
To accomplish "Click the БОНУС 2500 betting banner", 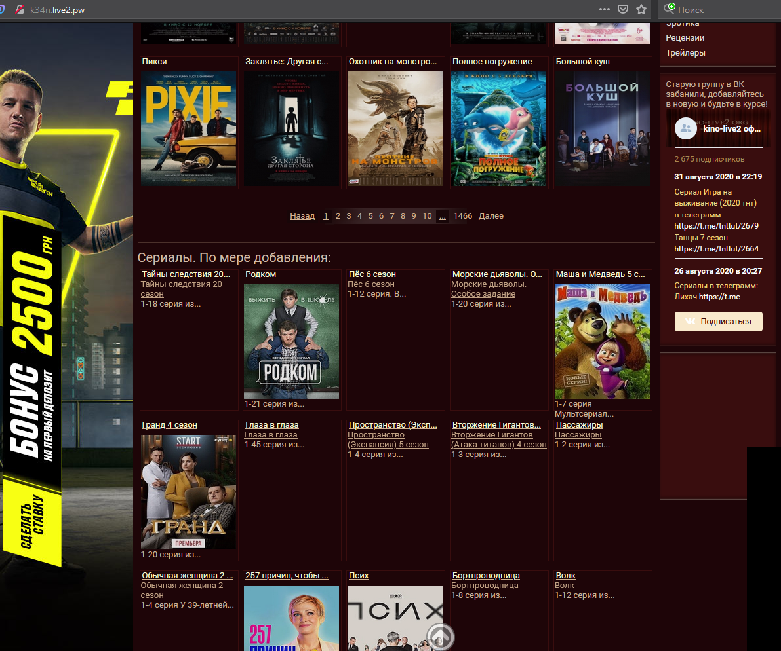I will point(32,348).
